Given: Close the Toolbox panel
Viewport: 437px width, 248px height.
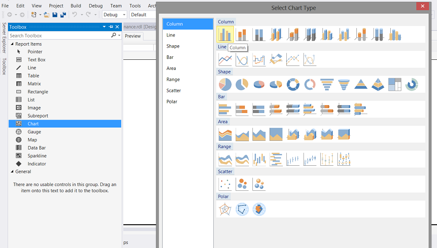Looking at the screenshot, I should tap(117, 27).
